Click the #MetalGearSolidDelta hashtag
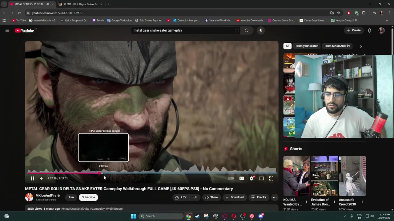This screenshot has width=394, height=221. pyautogui.click(x=75, y=209)
